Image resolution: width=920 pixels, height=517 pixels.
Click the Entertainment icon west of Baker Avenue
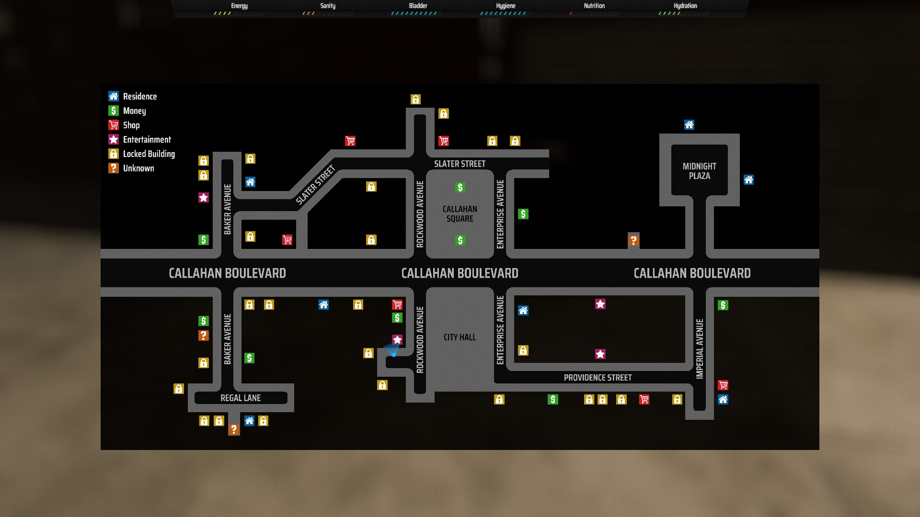click(204, 197)
